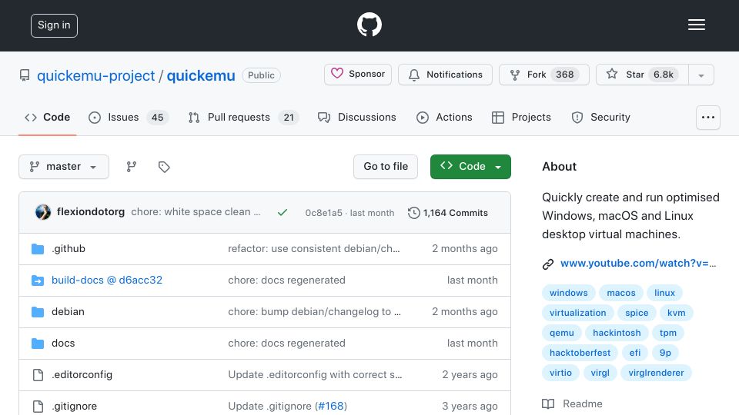
Task: Click the GitHub Octocat logo
Action: pos(369,25)
